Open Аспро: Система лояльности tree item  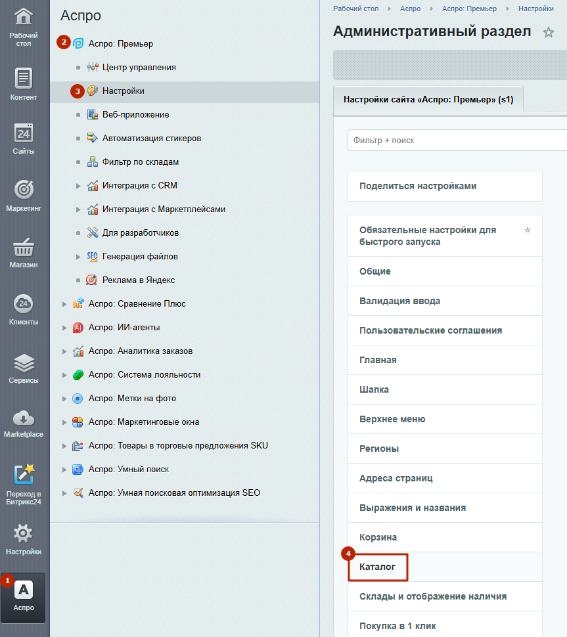point(145,374)
